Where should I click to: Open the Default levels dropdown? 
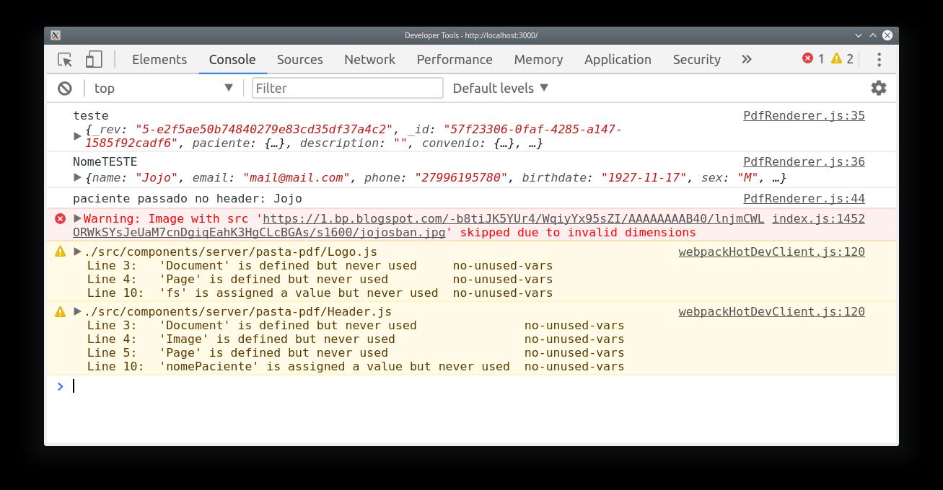tap(501, 88)
